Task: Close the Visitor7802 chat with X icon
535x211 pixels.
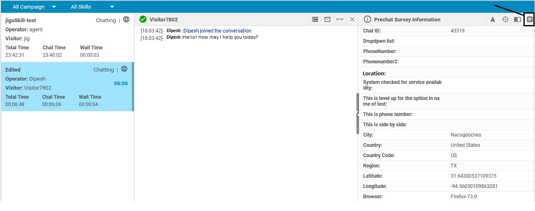Action: click(x=352, y=19)
